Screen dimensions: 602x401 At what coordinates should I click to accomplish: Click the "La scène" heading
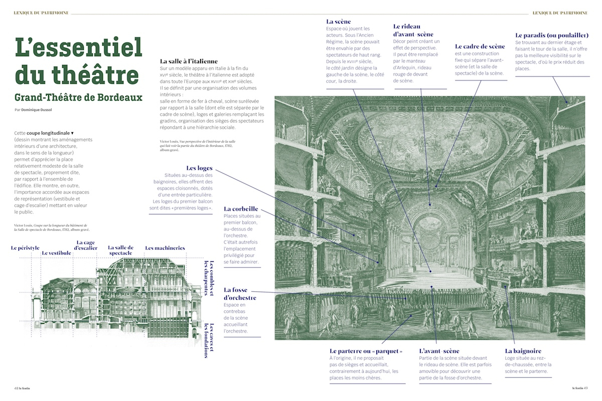coord(338,22)
